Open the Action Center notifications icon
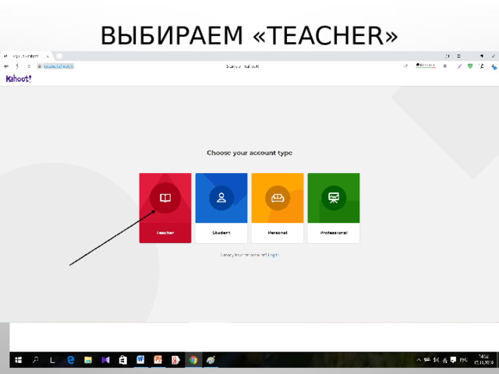499x374 pixels. coord(453,360)
